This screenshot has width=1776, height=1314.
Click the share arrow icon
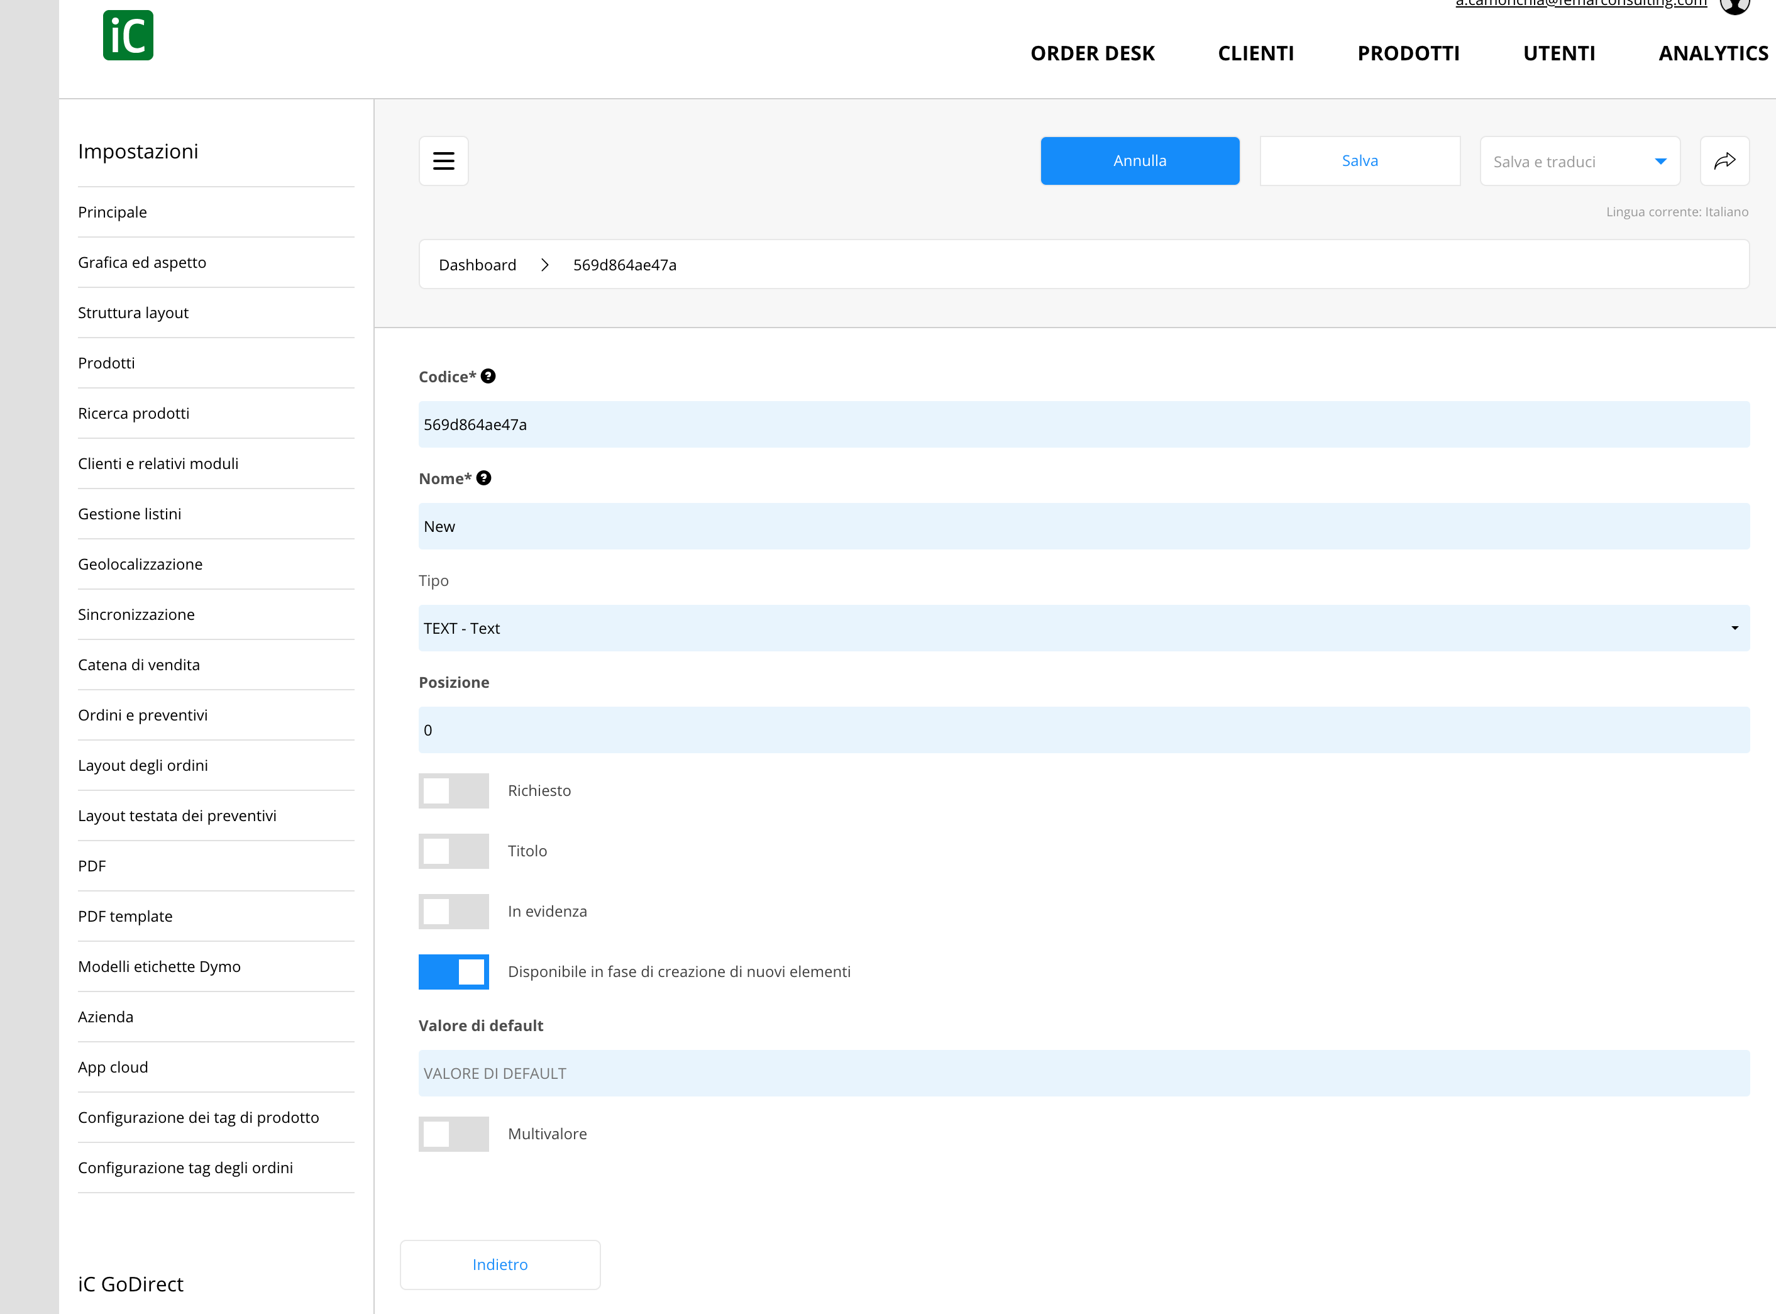click(1724, 161)
